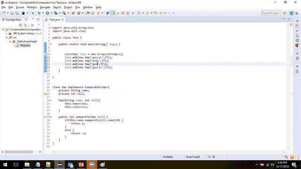
Task: Click the Package Explorer horizontal scrollbar
Action: coord(19,152)
